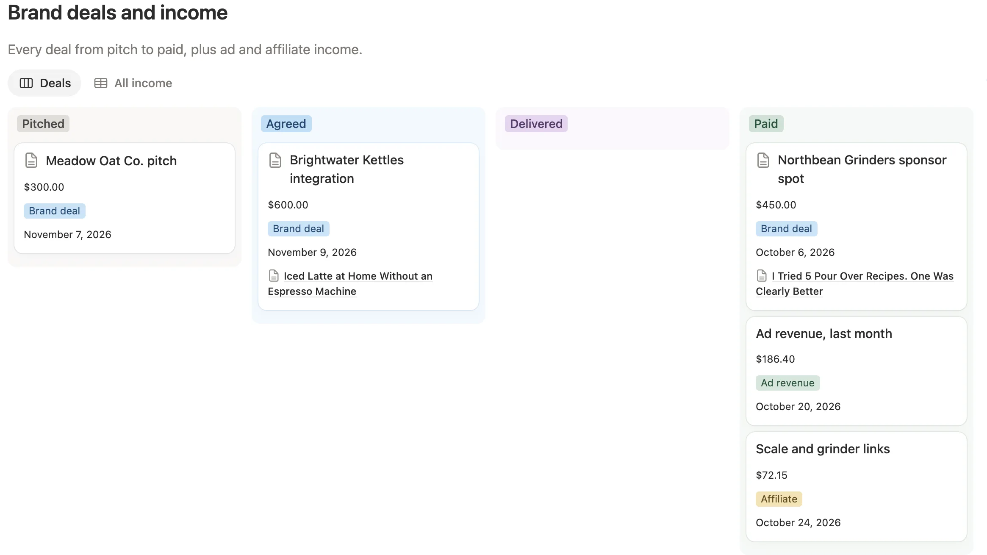Click the board icon on Deals tab
The image size is (987, 555).
tap(26, 83)
